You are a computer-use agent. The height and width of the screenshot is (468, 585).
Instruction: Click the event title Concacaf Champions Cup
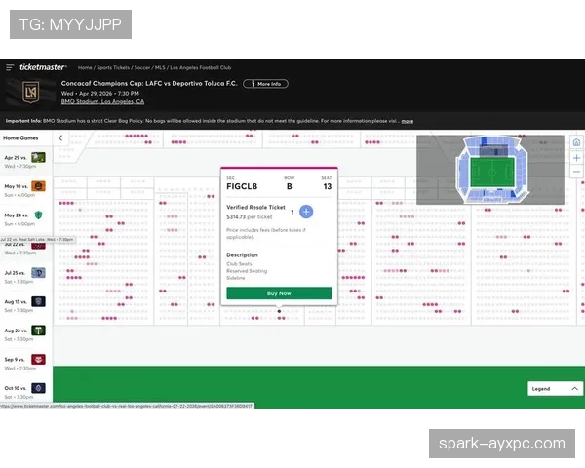pos(149,83)
